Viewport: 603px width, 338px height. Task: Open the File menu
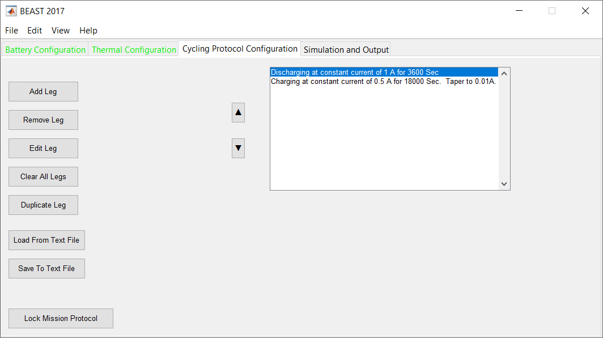(x=11, y=31)
